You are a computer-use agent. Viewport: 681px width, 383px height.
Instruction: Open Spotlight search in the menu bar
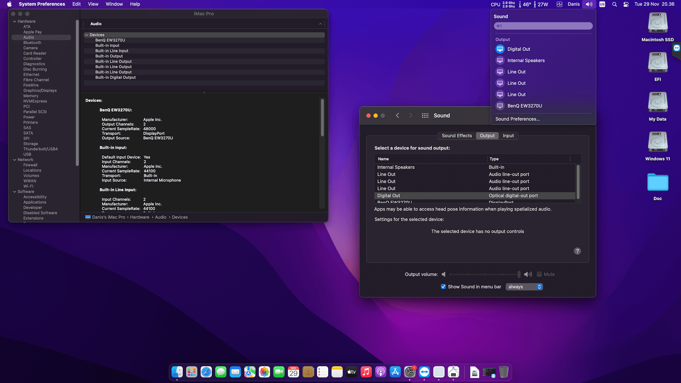614,4
